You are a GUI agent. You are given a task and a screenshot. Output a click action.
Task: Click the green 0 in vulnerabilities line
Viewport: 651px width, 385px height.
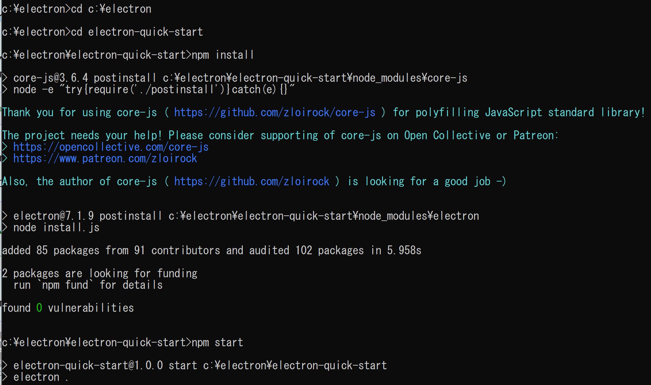[39, 308]
